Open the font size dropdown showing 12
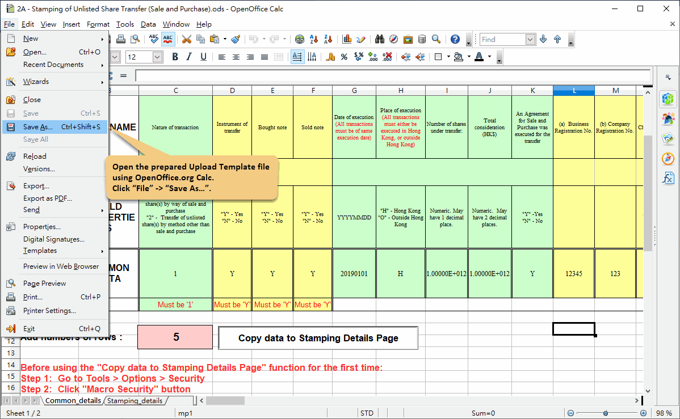This screenshot has height=419, width=680. point(157,57)
